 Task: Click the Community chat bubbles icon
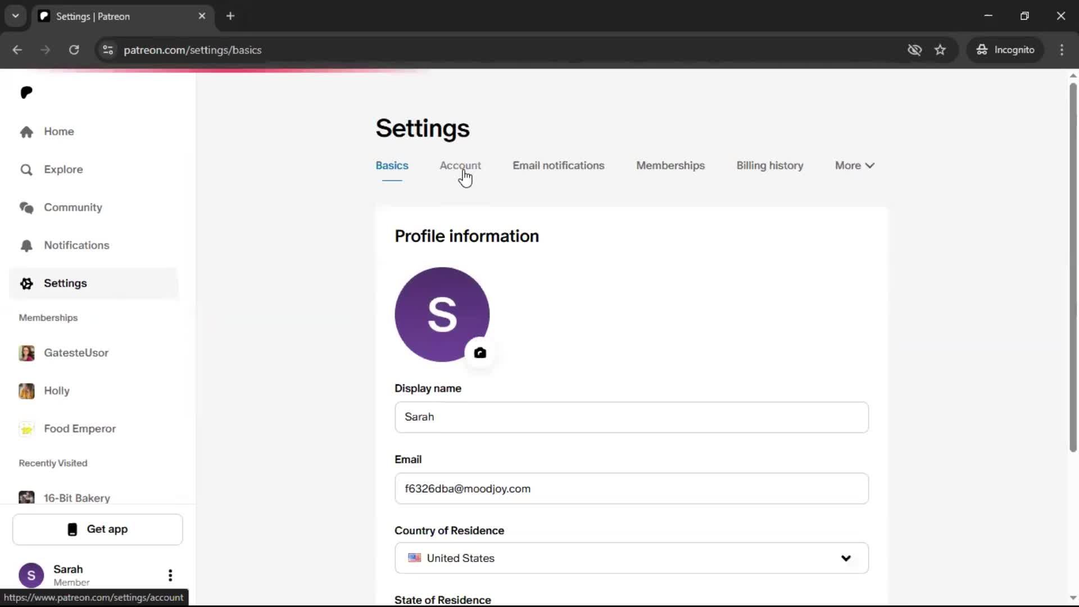(x=26, y=207)
